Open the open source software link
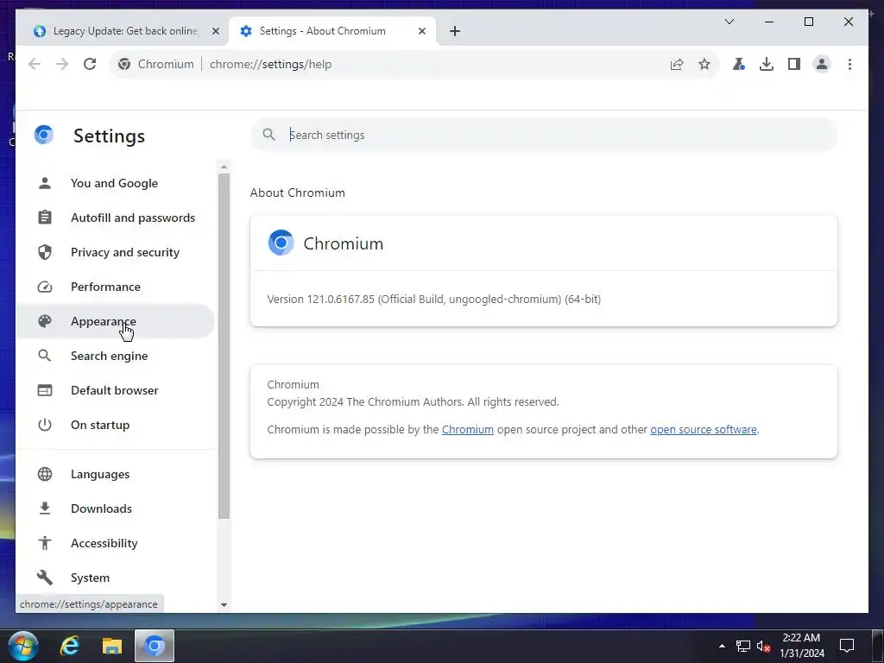The height and width of the screenshot is (663, 884). (703, 430)
